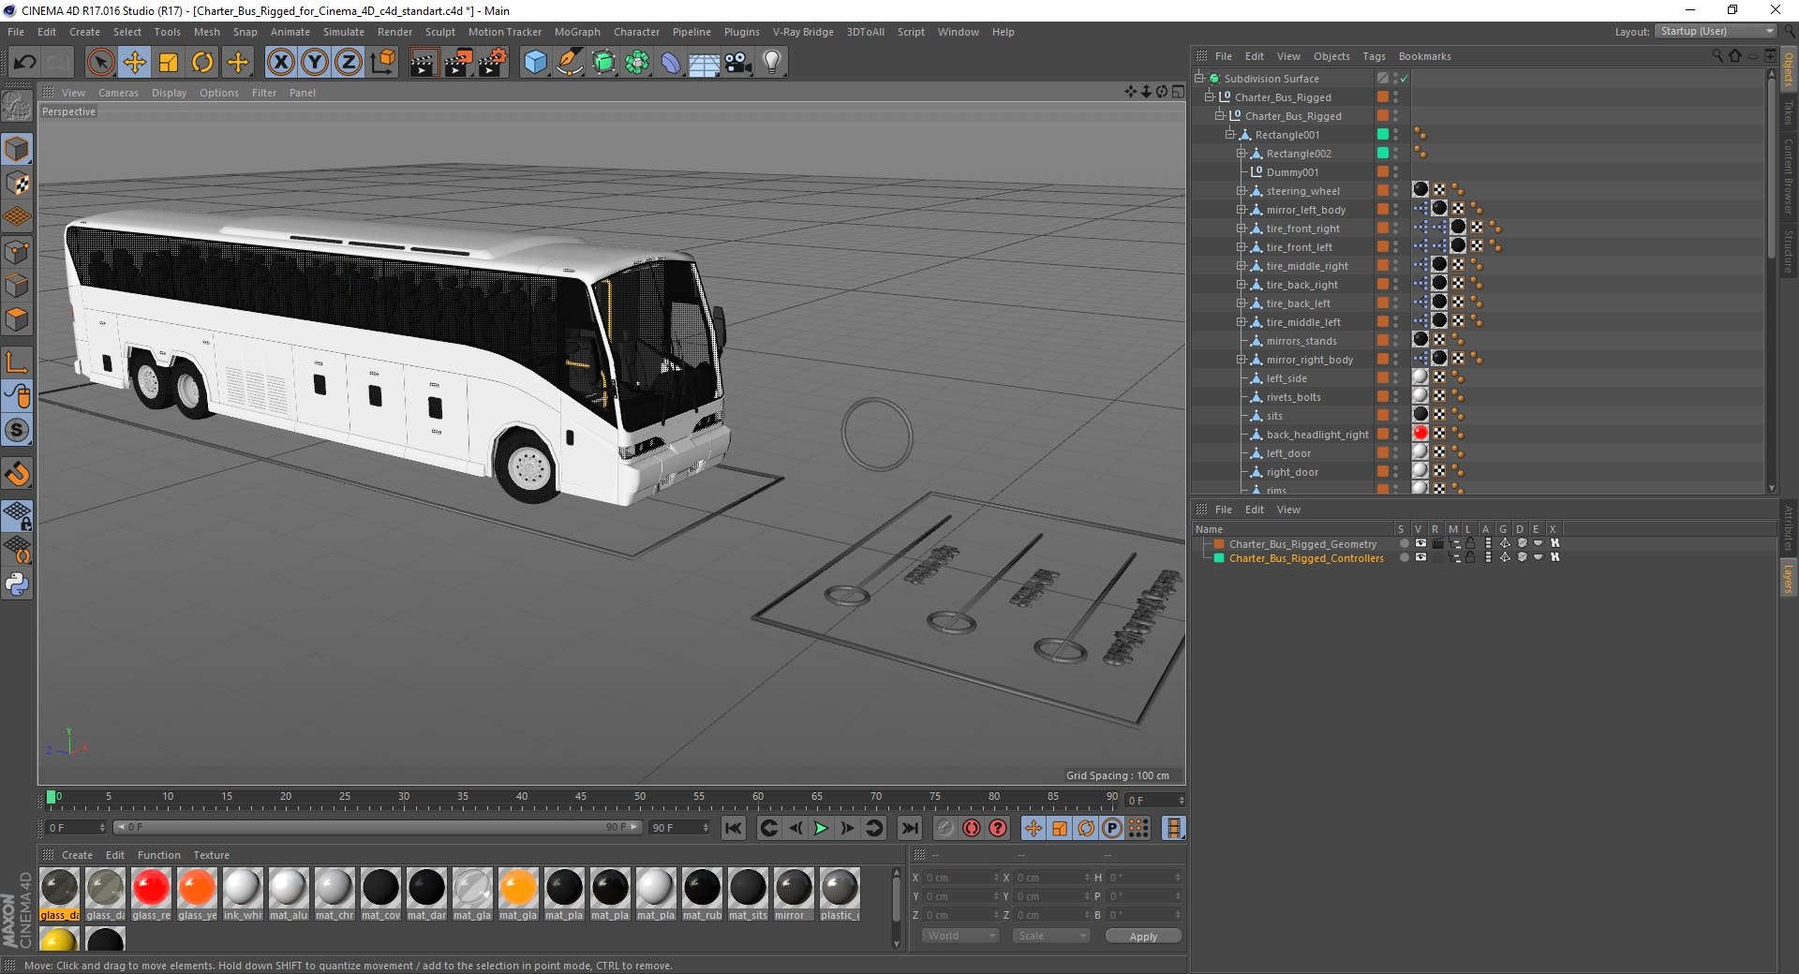The image size is (1799, 974).
Task: Open Deformer (Bend) icon
Action: 671,63
